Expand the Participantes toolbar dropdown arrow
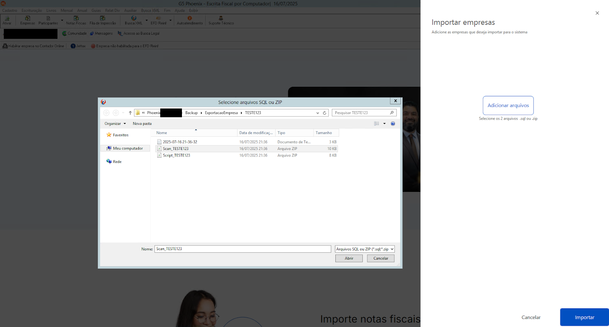 pyautogui.click(x=62, y=20)
